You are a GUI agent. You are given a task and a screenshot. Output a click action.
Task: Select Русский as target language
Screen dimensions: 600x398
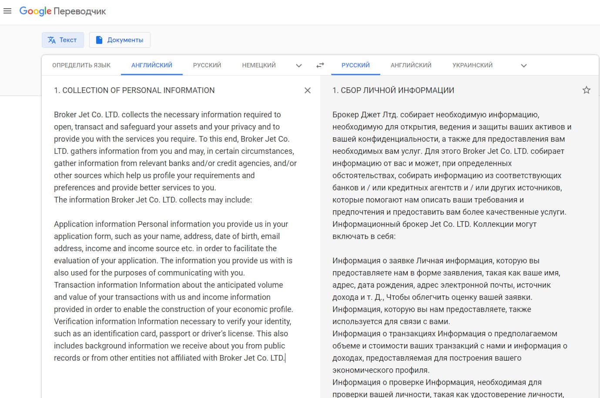coord(355,65)
